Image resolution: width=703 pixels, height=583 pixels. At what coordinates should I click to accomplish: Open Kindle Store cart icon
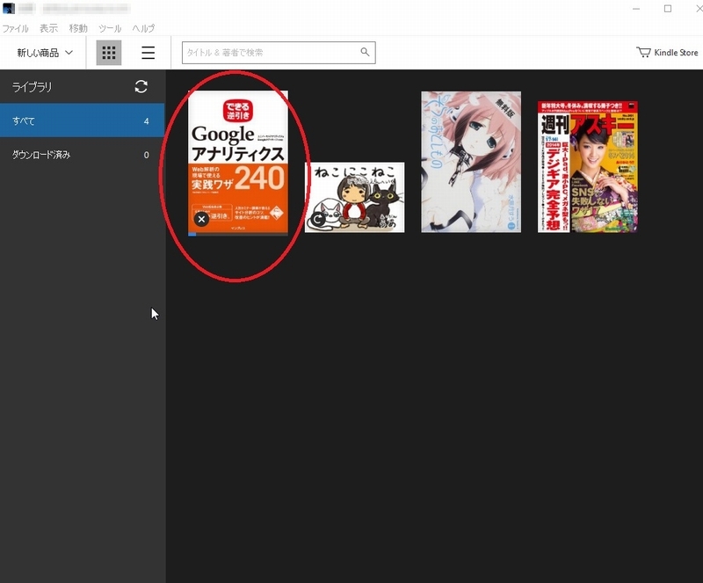tap(643, 53)
